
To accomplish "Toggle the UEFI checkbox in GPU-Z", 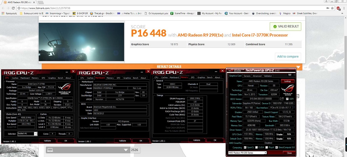I will pyautogui.click(x=287, y=99).
